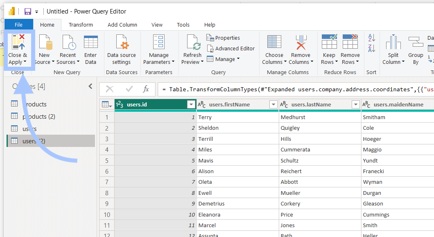Collapse the Queries pane with the chevron
Screen dimensions: 434x237
pos(90,86)
